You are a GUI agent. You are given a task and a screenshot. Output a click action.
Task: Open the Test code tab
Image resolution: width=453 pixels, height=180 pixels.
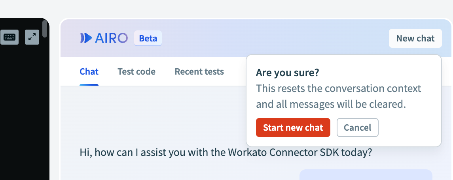tap(136, 71)
